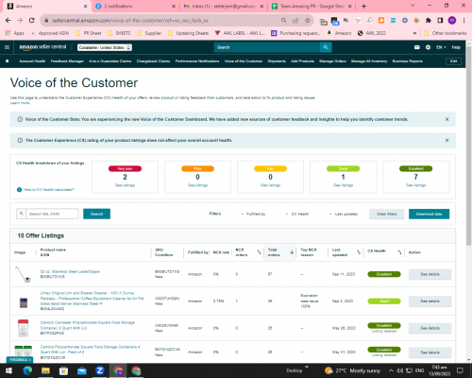Open Feedback Manager from navigation bar
Screen dimensions: 472x378
(x=67, y=61)
